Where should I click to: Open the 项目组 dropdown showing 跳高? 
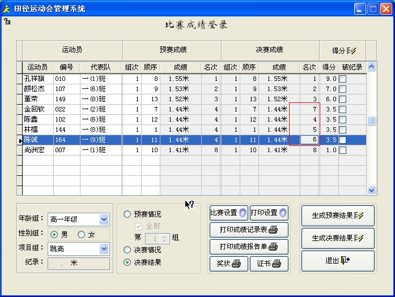tap(104, 249)
